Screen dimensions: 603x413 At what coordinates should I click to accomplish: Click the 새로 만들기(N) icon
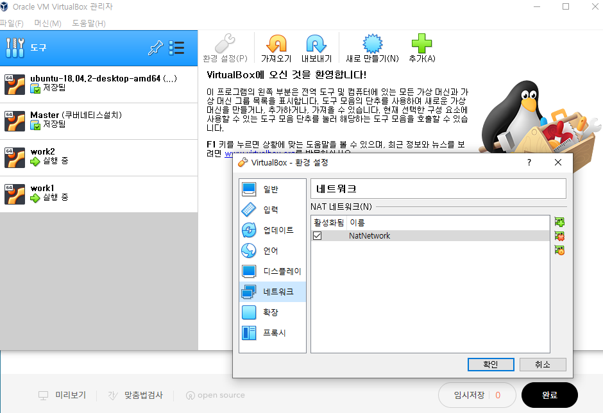(x=372, y=43)
